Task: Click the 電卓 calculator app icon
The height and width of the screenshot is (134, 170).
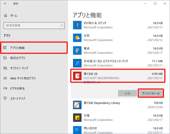Action: (77, 51)
